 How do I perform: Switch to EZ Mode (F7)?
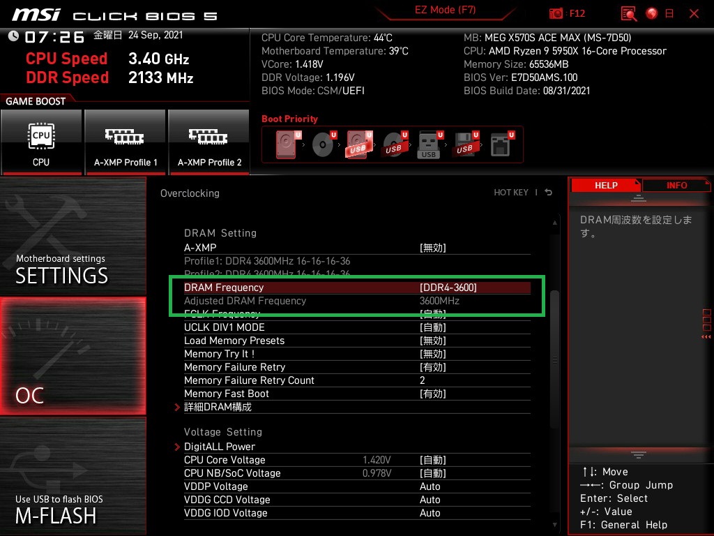445,10
